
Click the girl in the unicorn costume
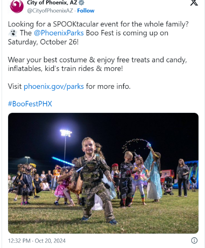139,177
